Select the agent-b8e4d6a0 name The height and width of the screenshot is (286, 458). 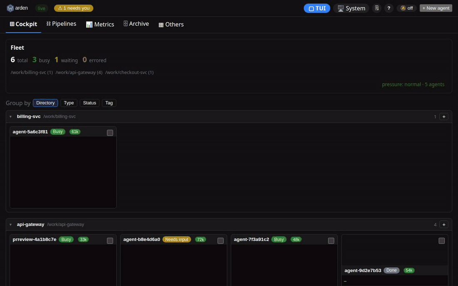tap(142, 239)
